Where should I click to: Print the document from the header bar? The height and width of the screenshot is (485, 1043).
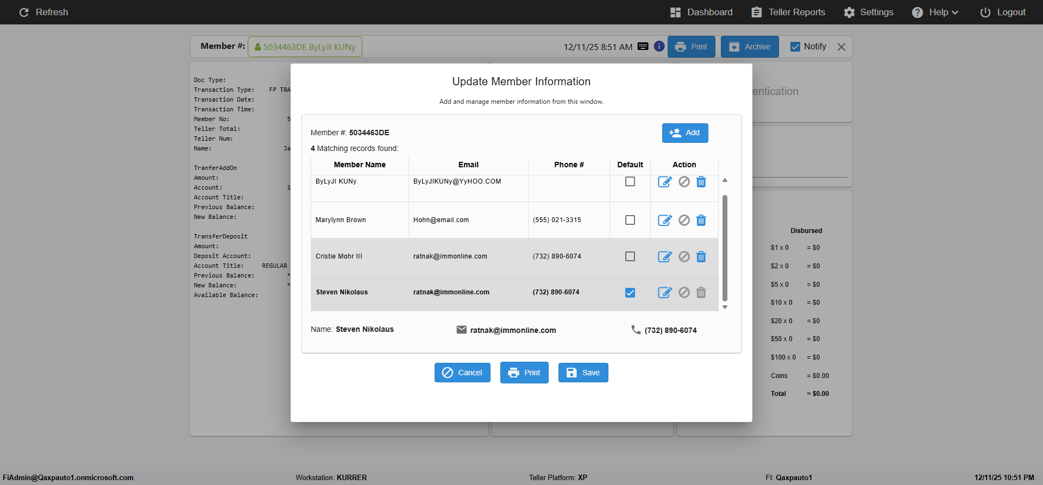692,47
